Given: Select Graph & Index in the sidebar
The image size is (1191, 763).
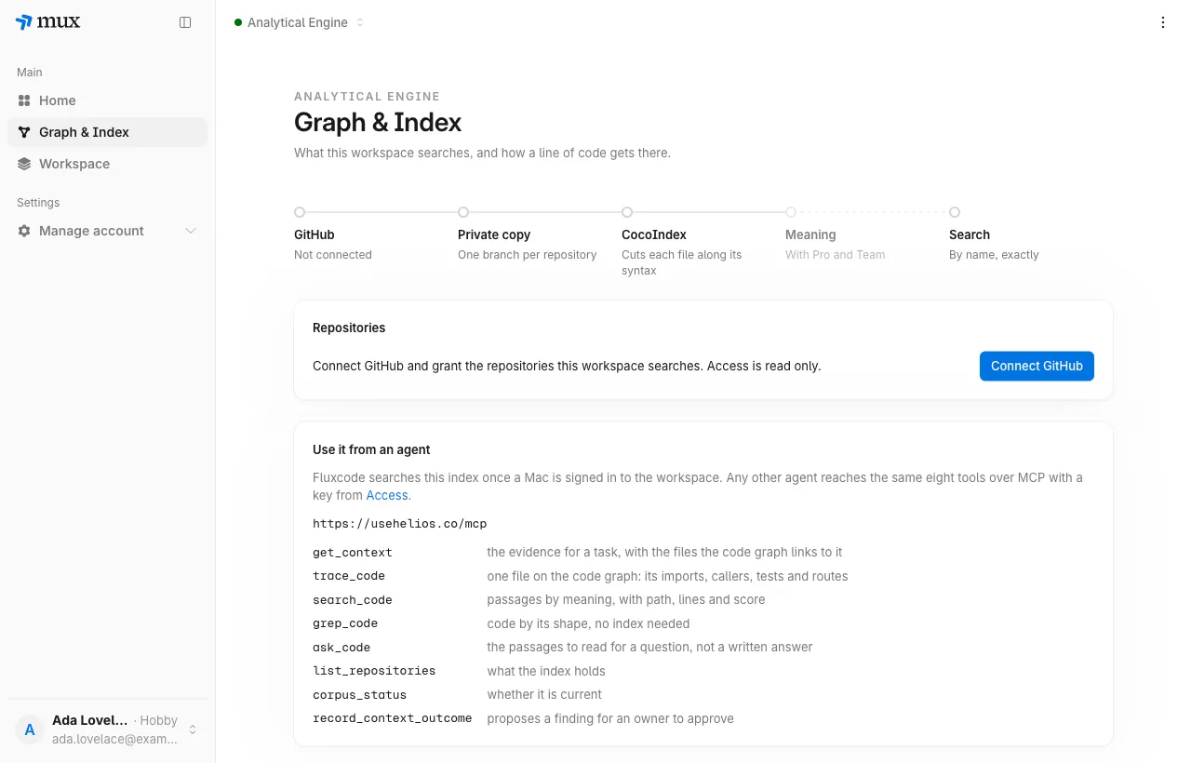Looking at the screenshot, I should [x=108, y=132].
